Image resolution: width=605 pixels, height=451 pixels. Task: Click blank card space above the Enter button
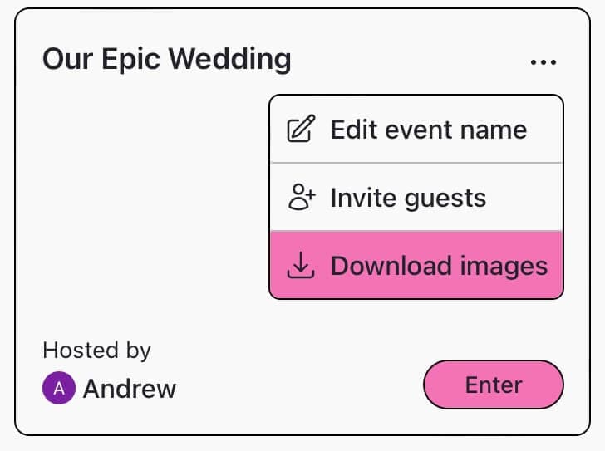493,330
